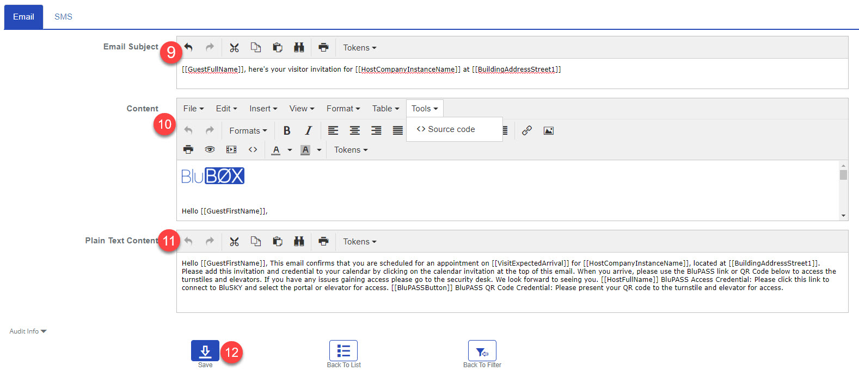Open find and replace in Plain Text toolbar

point(299,241)
